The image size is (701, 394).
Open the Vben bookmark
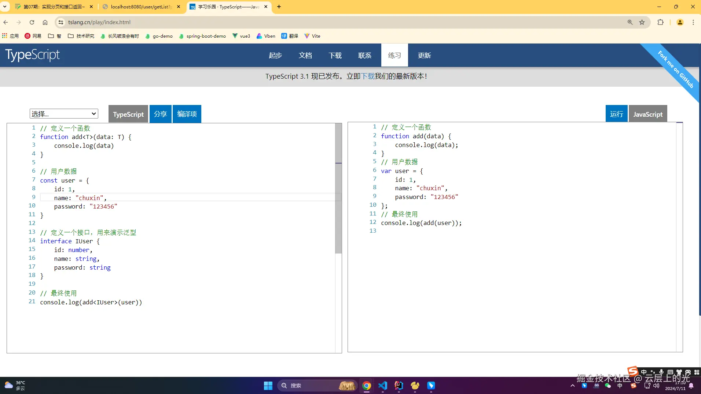coord(266,36)
